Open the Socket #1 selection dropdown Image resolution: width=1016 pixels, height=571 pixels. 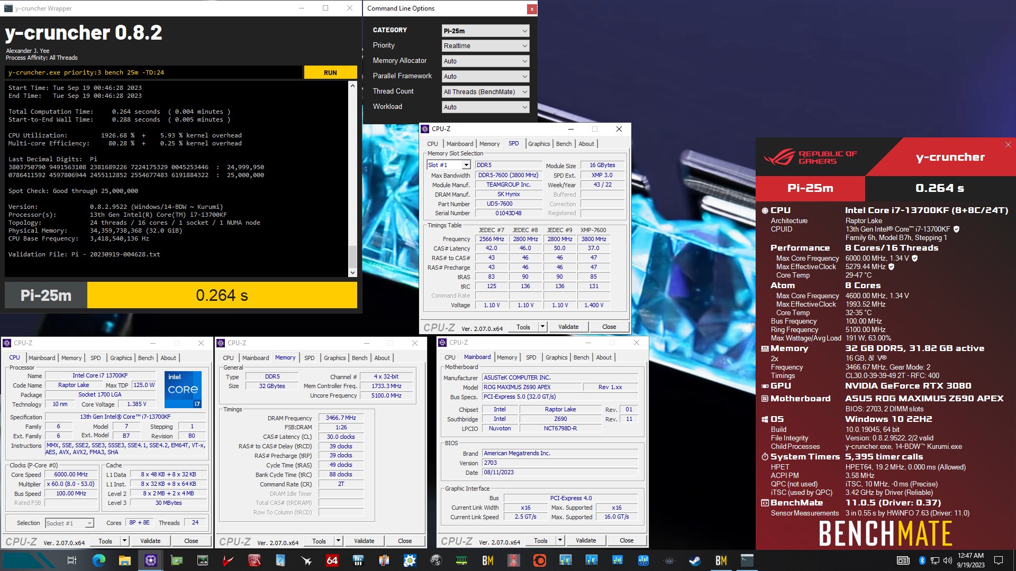(69, 523)
